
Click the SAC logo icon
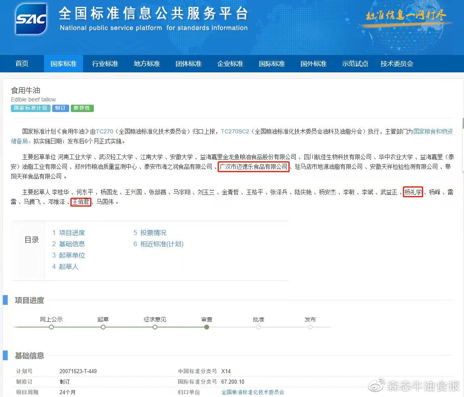click(31, 19)
